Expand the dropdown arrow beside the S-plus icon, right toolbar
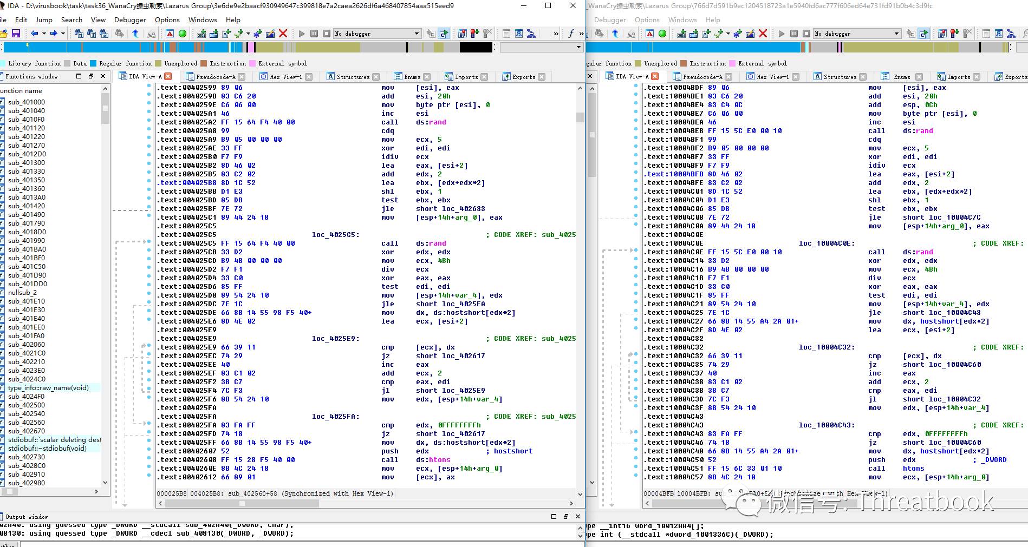Screen dimensions: 1028x547 pyautogui.click(x=728, y=34)
